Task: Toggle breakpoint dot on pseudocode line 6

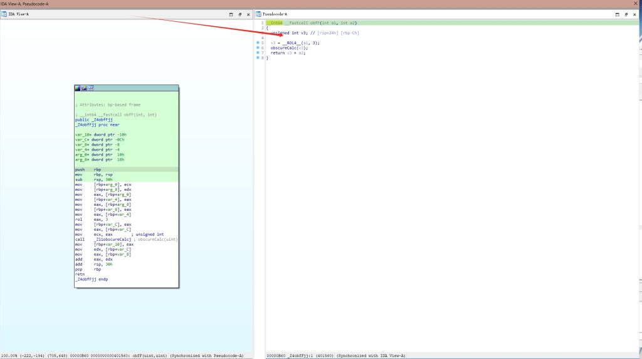Action: [258, 48]
